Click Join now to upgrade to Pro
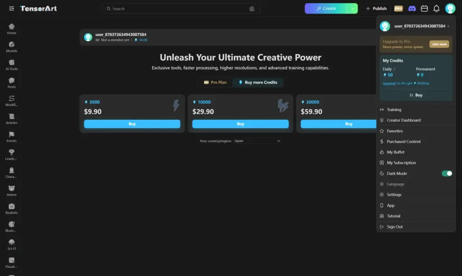 click(439, 44)
